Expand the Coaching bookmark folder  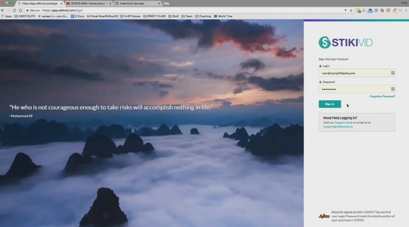tap(203, 16)
